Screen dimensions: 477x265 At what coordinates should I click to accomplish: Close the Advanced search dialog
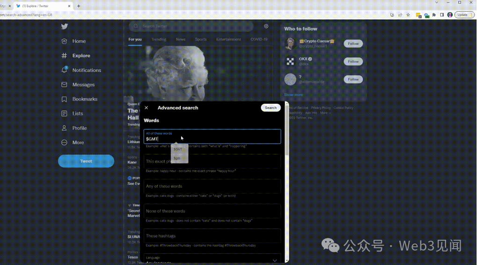click(147, 107)
